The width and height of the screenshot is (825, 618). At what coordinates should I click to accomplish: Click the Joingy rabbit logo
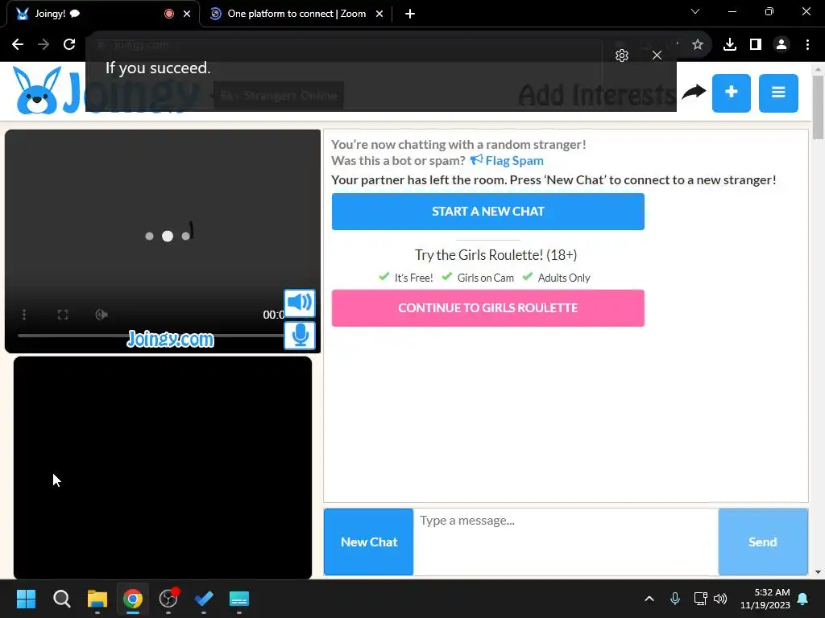pyautogui.click(x=37, y=91)
